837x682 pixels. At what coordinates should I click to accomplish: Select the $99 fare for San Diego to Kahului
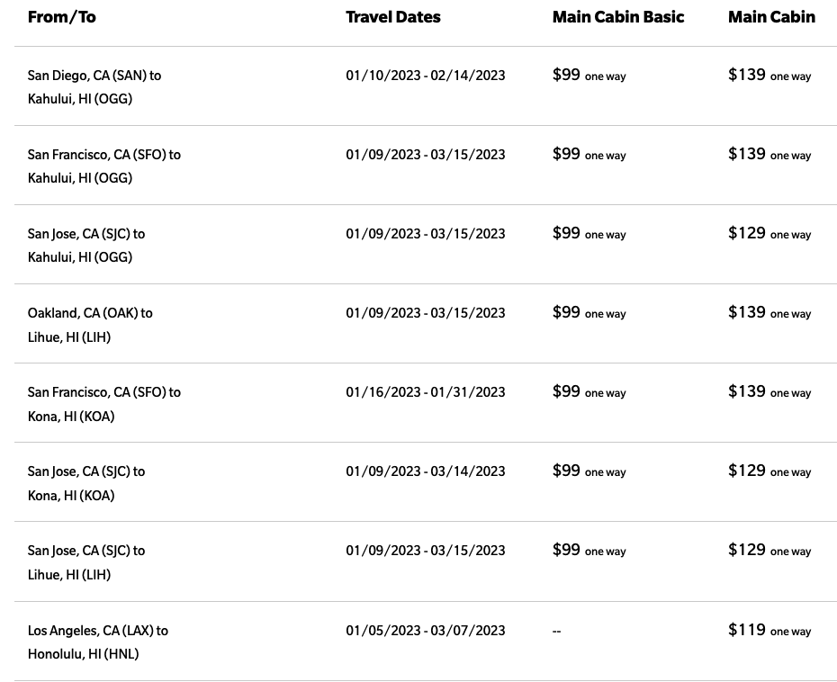(589, 75)
